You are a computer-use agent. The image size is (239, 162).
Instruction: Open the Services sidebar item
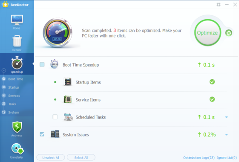pos(14,95)
